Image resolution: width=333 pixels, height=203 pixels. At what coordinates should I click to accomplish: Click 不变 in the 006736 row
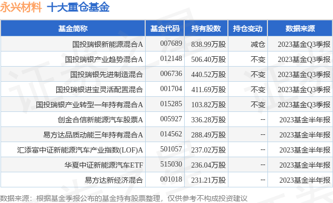point(258,74)
